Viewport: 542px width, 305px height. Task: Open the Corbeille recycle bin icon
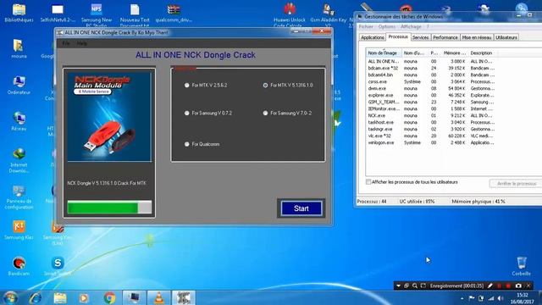tap(522, 266)
